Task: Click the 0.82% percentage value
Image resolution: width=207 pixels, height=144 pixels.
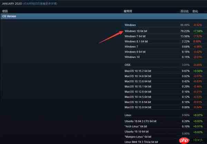Action: click(186, 76)
